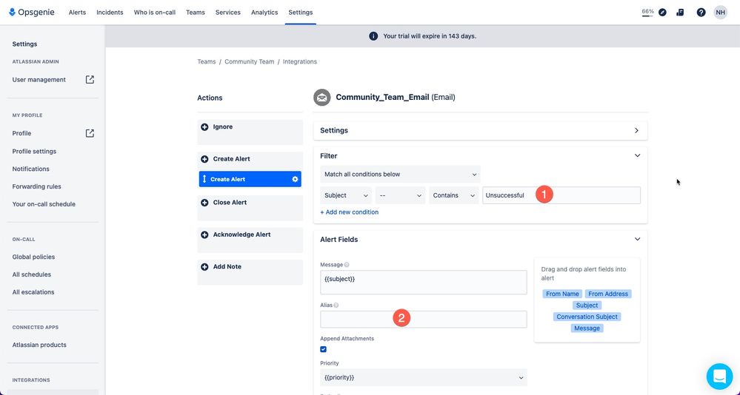740x395 pixels.
Task: Click the external link icon beside User management
Action: point(90,80)
